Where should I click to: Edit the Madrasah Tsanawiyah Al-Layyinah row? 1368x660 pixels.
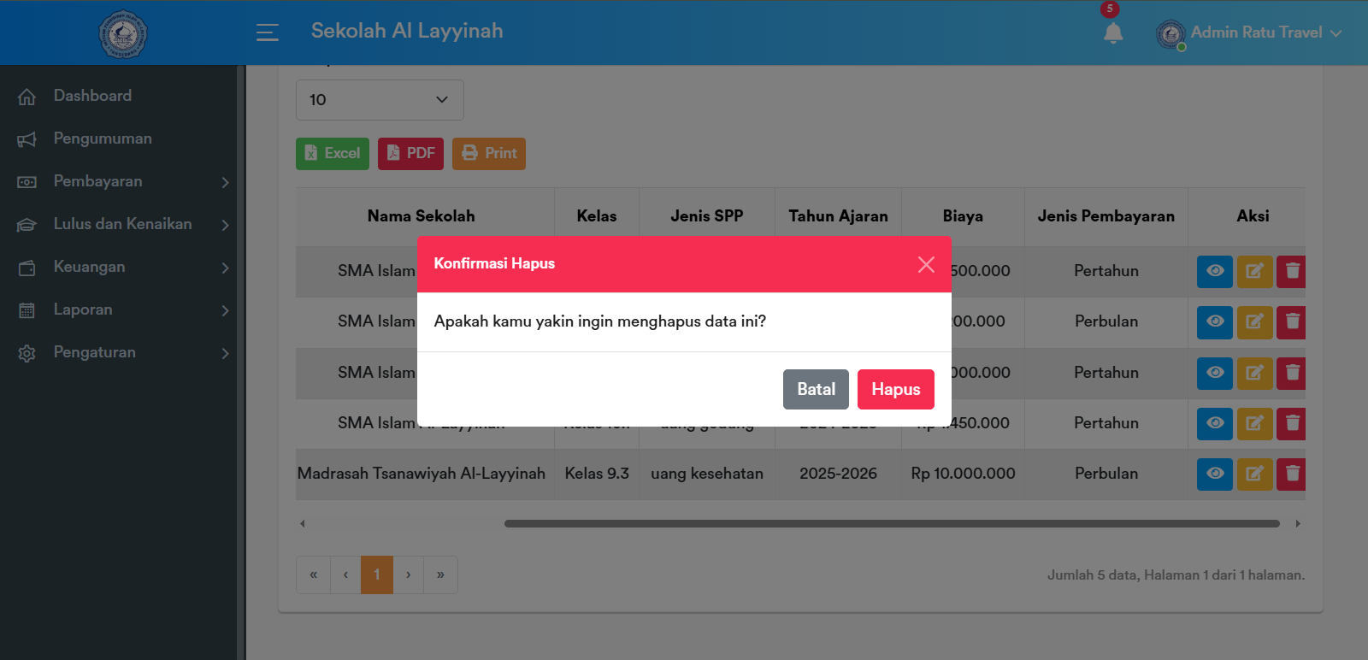pyautogui.click(x=1255, y=474)
